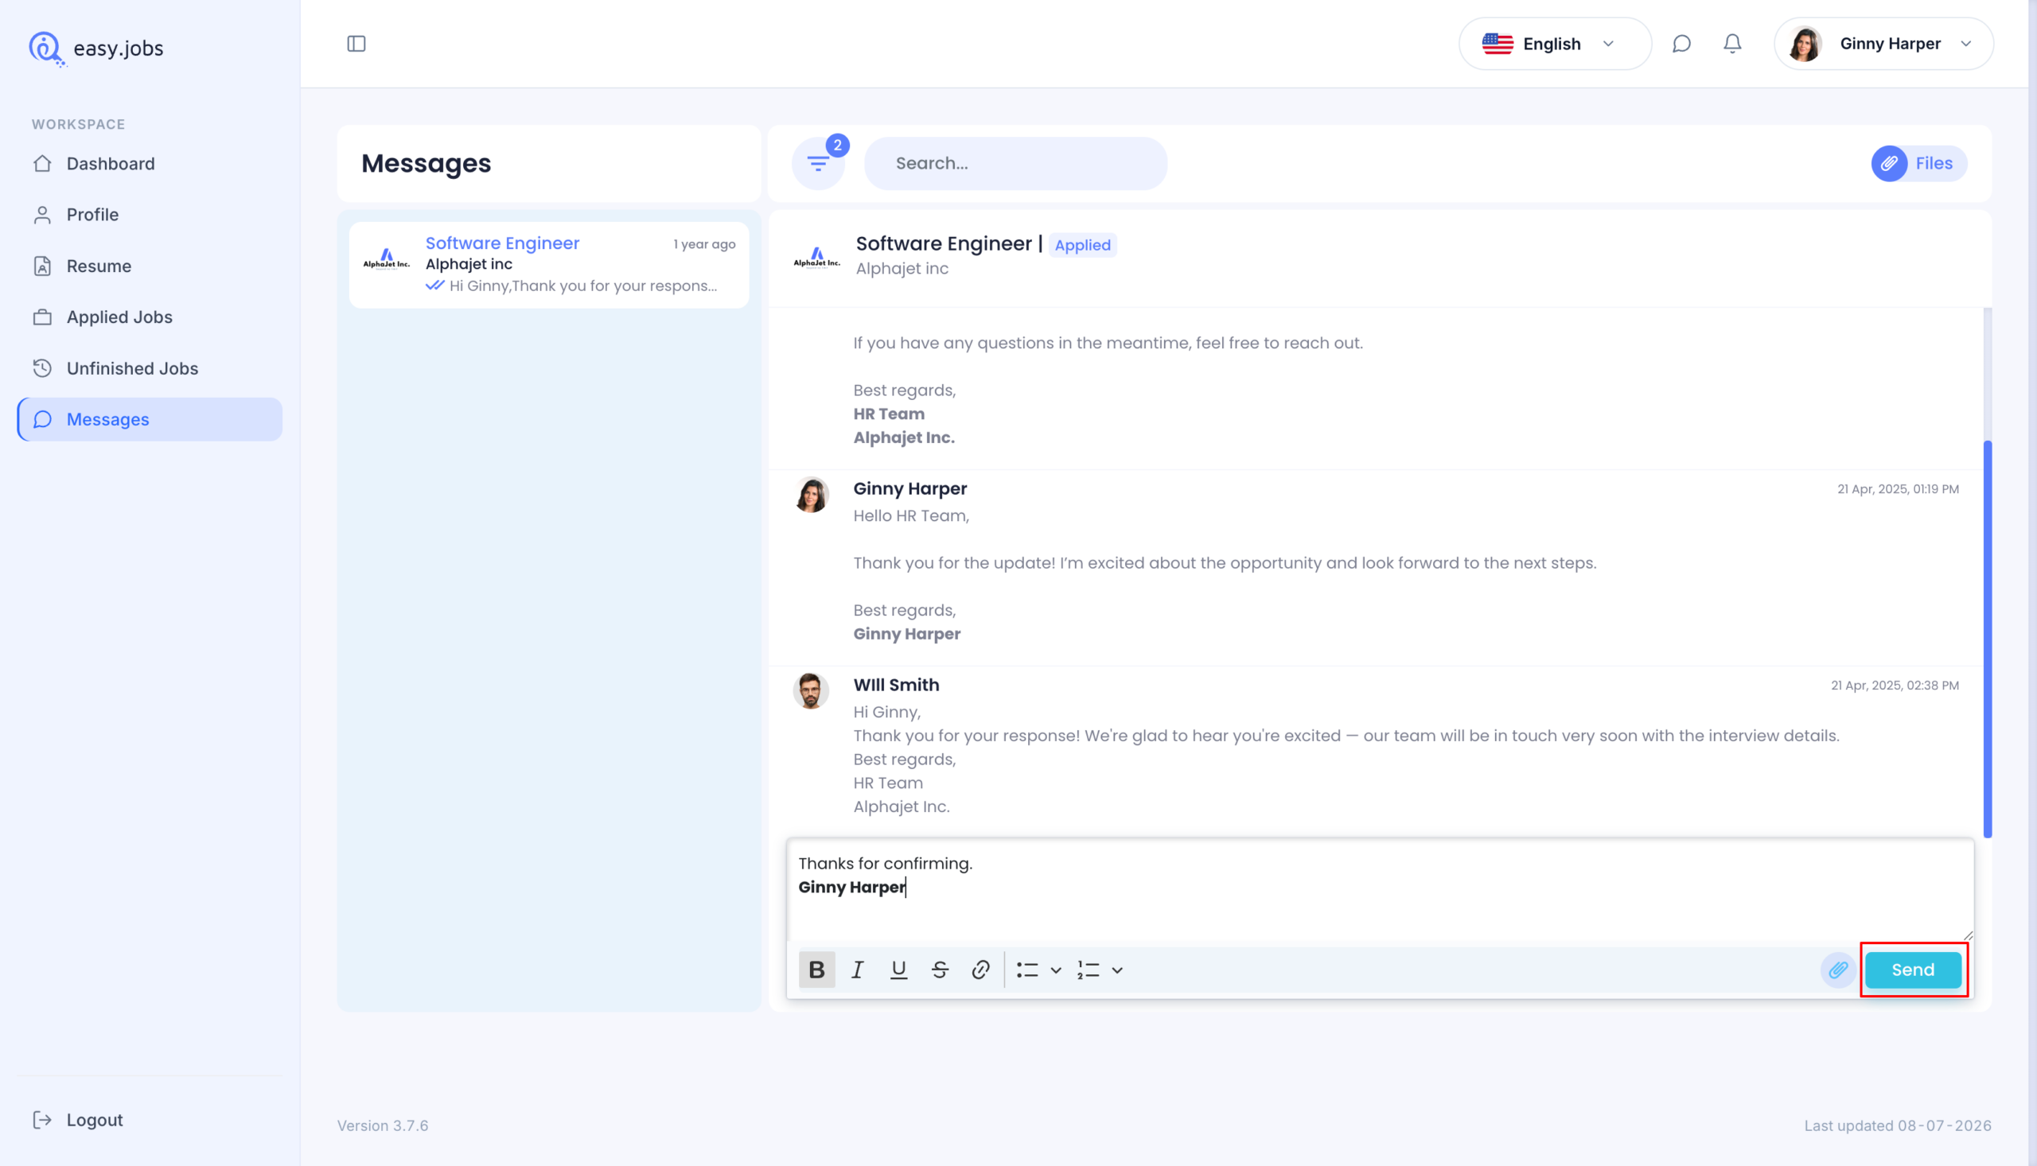Viewport: 2037px width, 1166px height.
Task: Toggle underline formatting
Action: pos(899,970)
